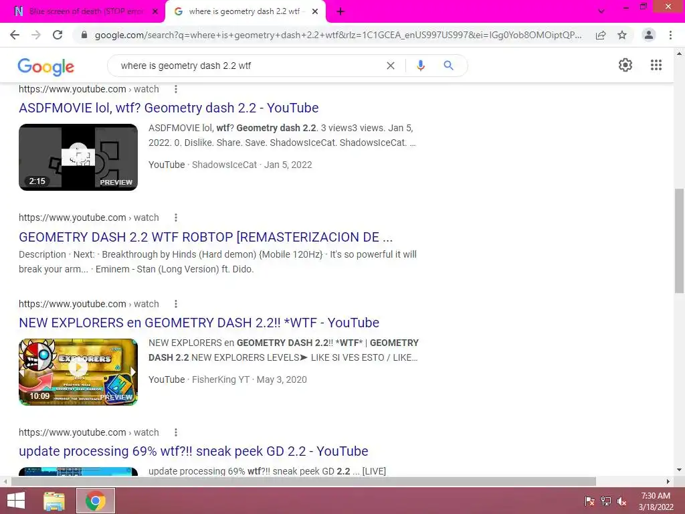Reload the current page
The height and width of the screenshot is (514, 685).
point(58,35)
